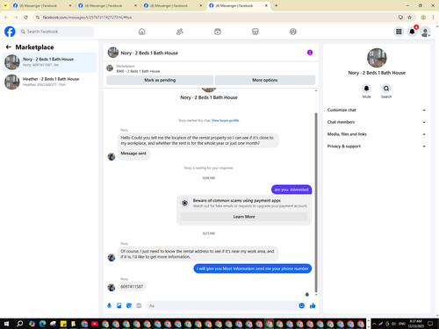
Task: Open Windows taskbar search
Action: click(19, 324)
